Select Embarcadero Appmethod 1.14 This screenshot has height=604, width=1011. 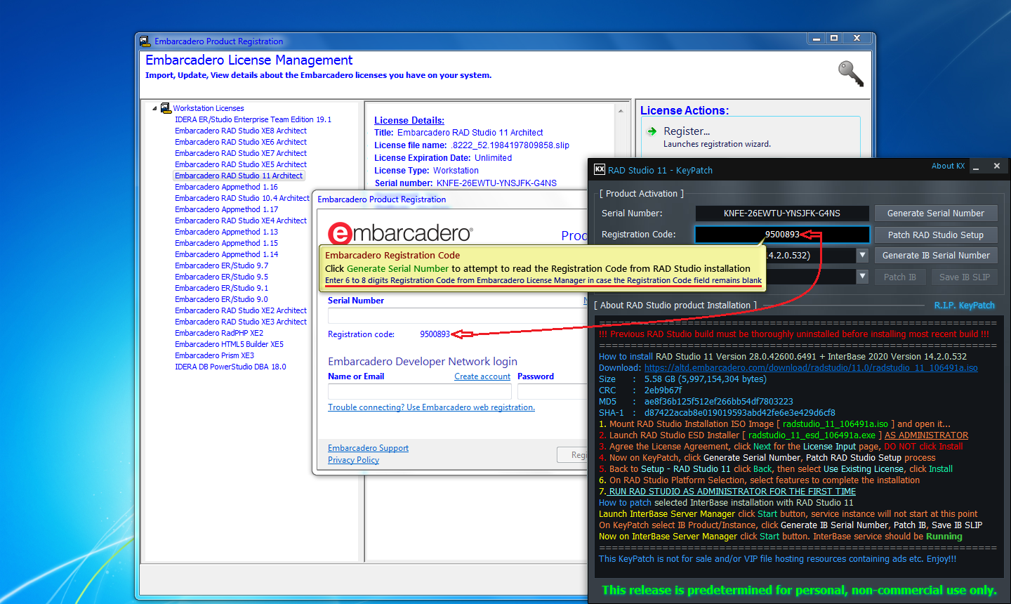(x=226, y=254)
